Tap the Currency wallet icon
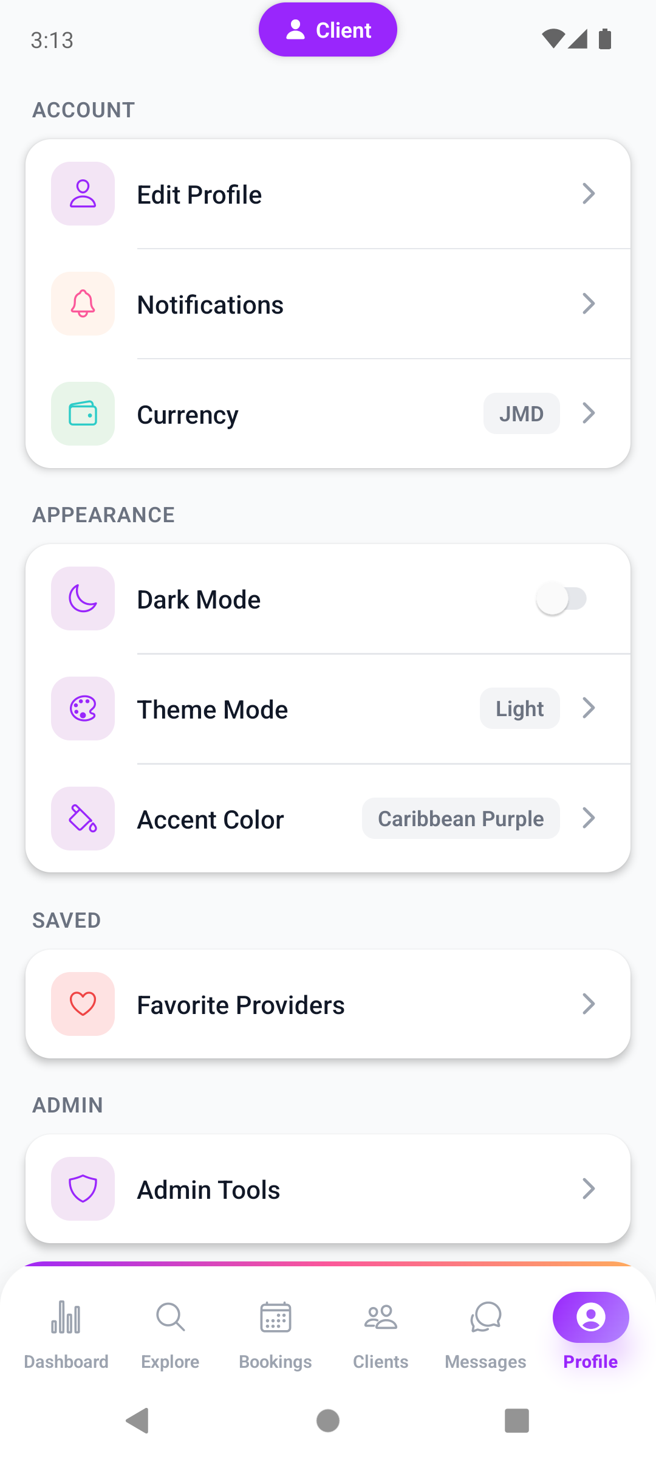The height and width of the screenshot is (1459, 656). click(x=83, y=414)
